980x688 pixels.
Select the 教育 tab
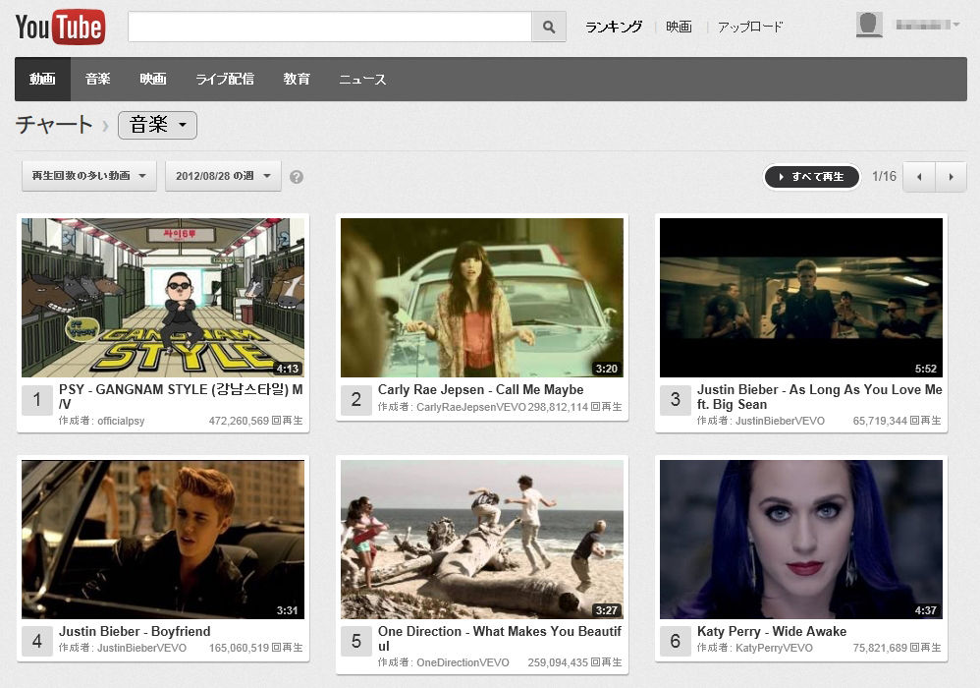(297, 79)
